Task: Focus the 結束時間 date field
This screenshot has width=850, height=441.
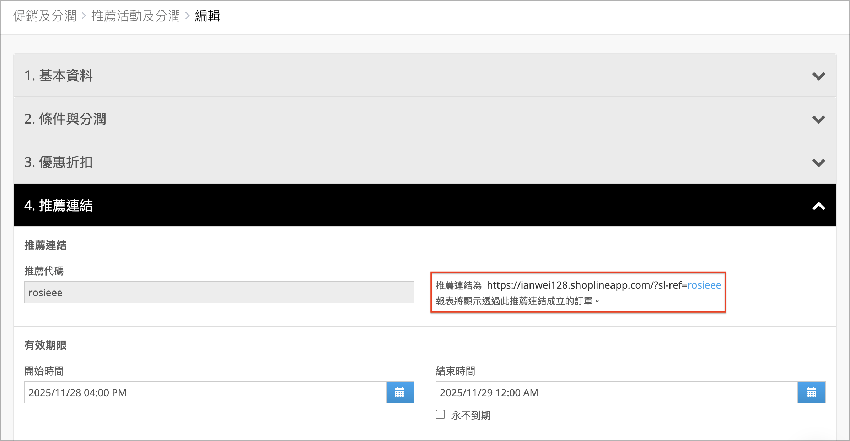Action: click(x=617, y=392)
